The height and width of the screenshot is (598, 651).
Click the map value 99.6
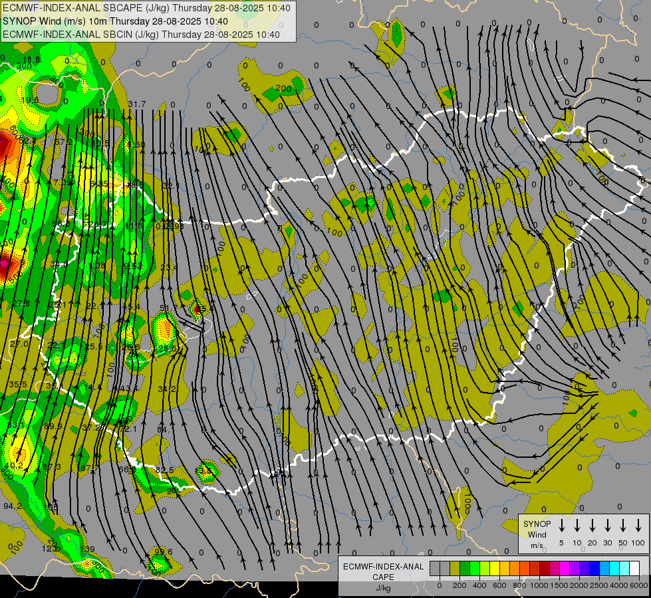point(163,551)
